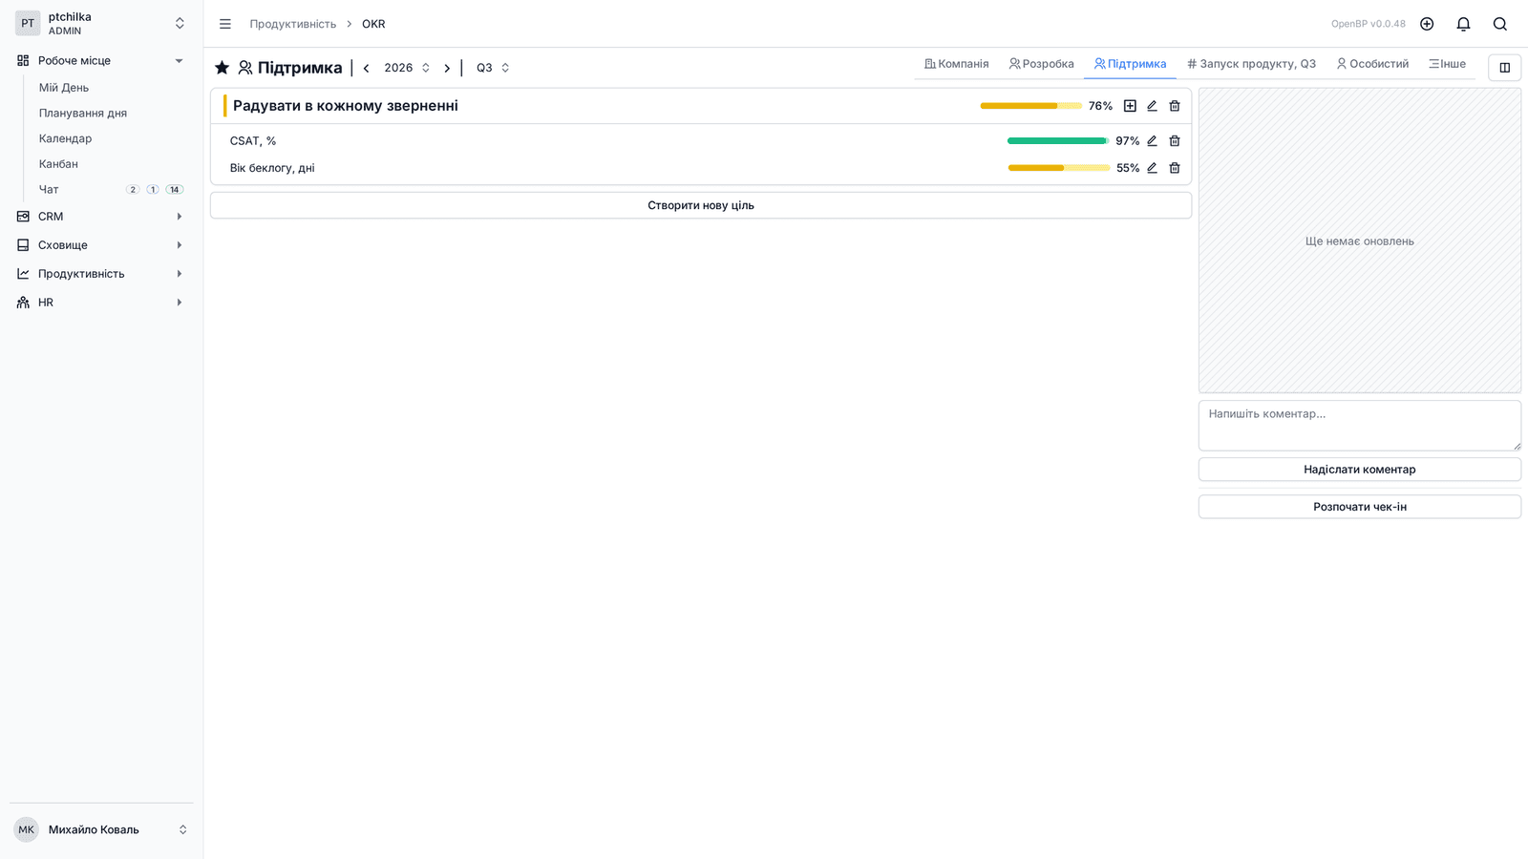The width and height of the screenshot is (1528, 859).
Task: Click the Вік беклогу progress bar
Action: (x=1059, y=168)
